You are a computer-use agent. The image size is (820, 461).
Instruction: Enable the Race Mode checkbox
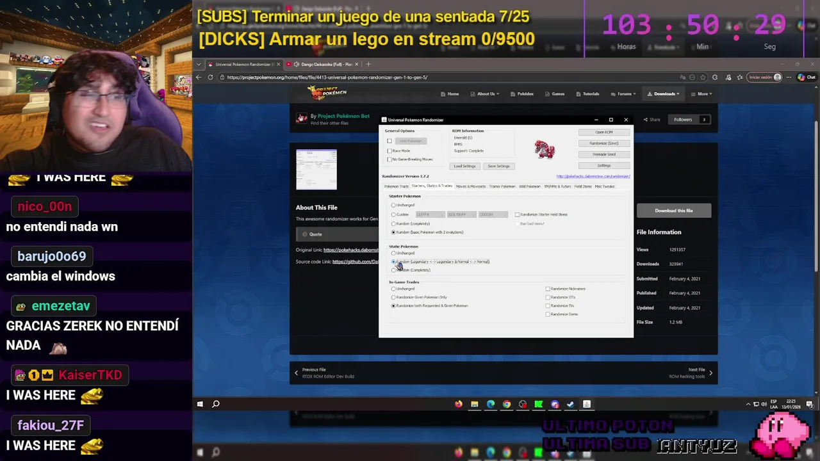click(389, 151)
